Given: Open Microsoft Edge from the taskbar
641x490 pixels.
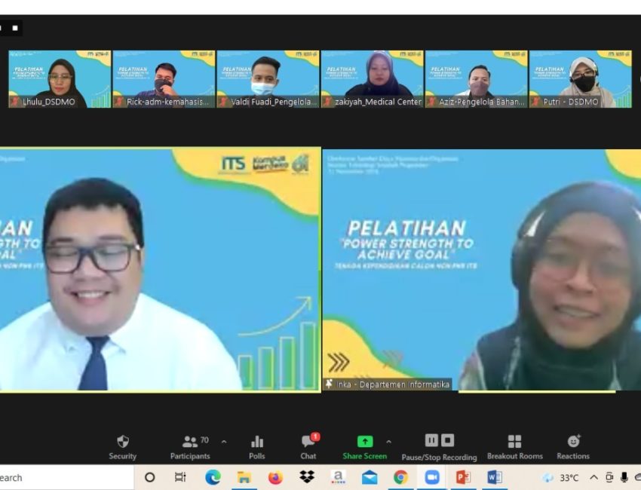Looking at the screenshot, I should click(x=213, y=477).
